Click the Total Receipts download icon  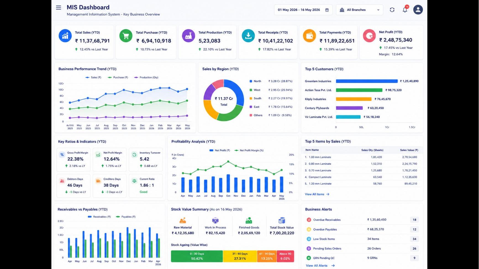click(248, 36)
